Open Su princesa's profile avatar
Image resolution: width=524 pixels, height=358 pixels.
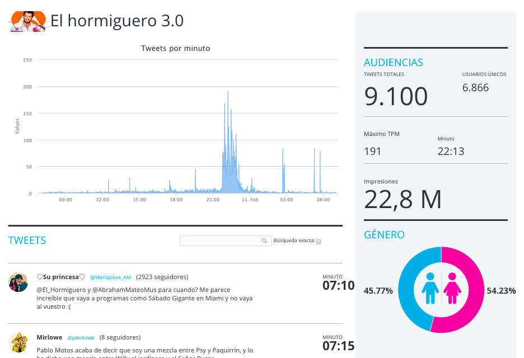click(x=18, y=282)
